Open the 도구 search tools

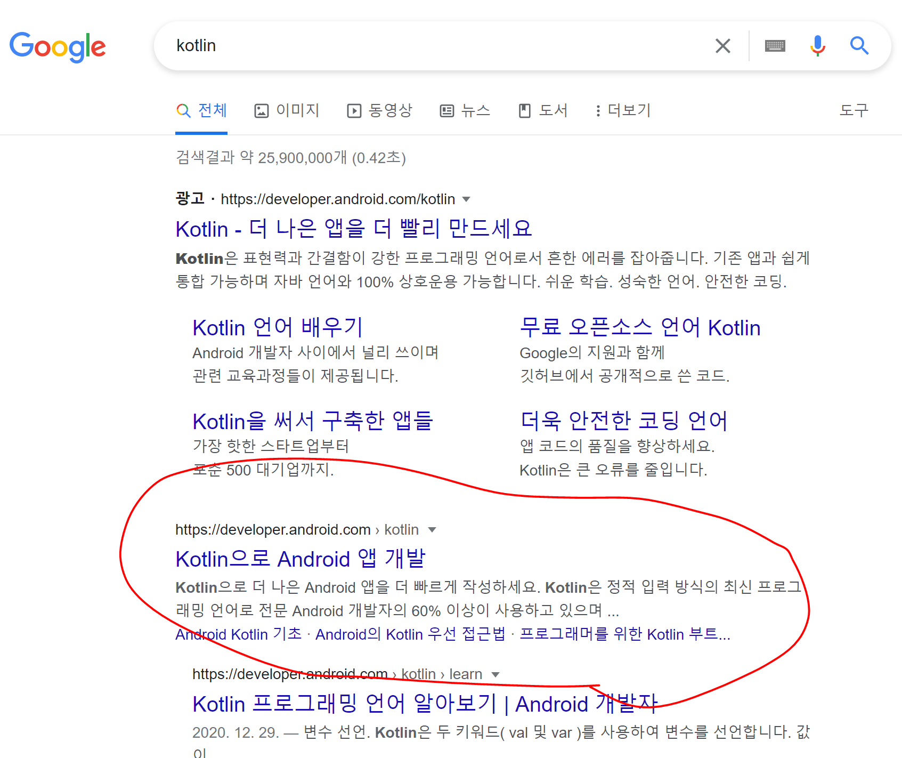[x=854, y=111]
